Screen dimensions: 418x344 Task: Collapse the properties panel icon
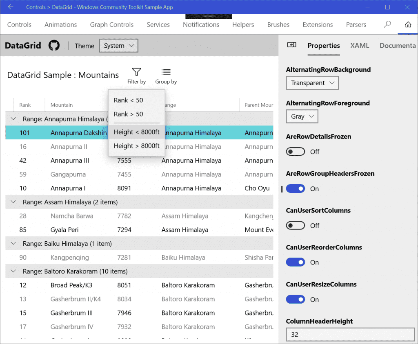pos(291,45)
